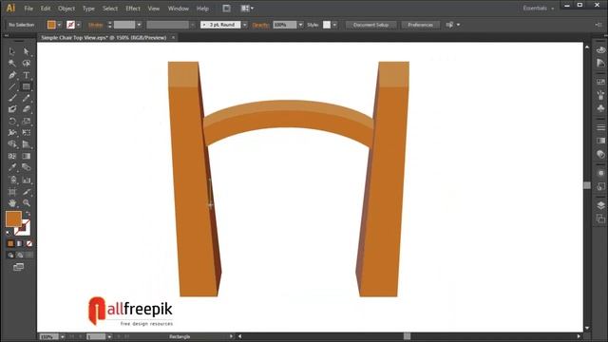Select the Eraser tool
This screenshot has width=608, height=342.
(27, 109)
